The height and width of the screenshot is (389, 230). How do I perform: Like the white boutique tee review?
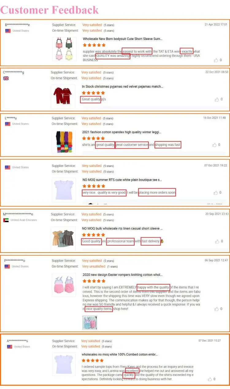(216, 193)
